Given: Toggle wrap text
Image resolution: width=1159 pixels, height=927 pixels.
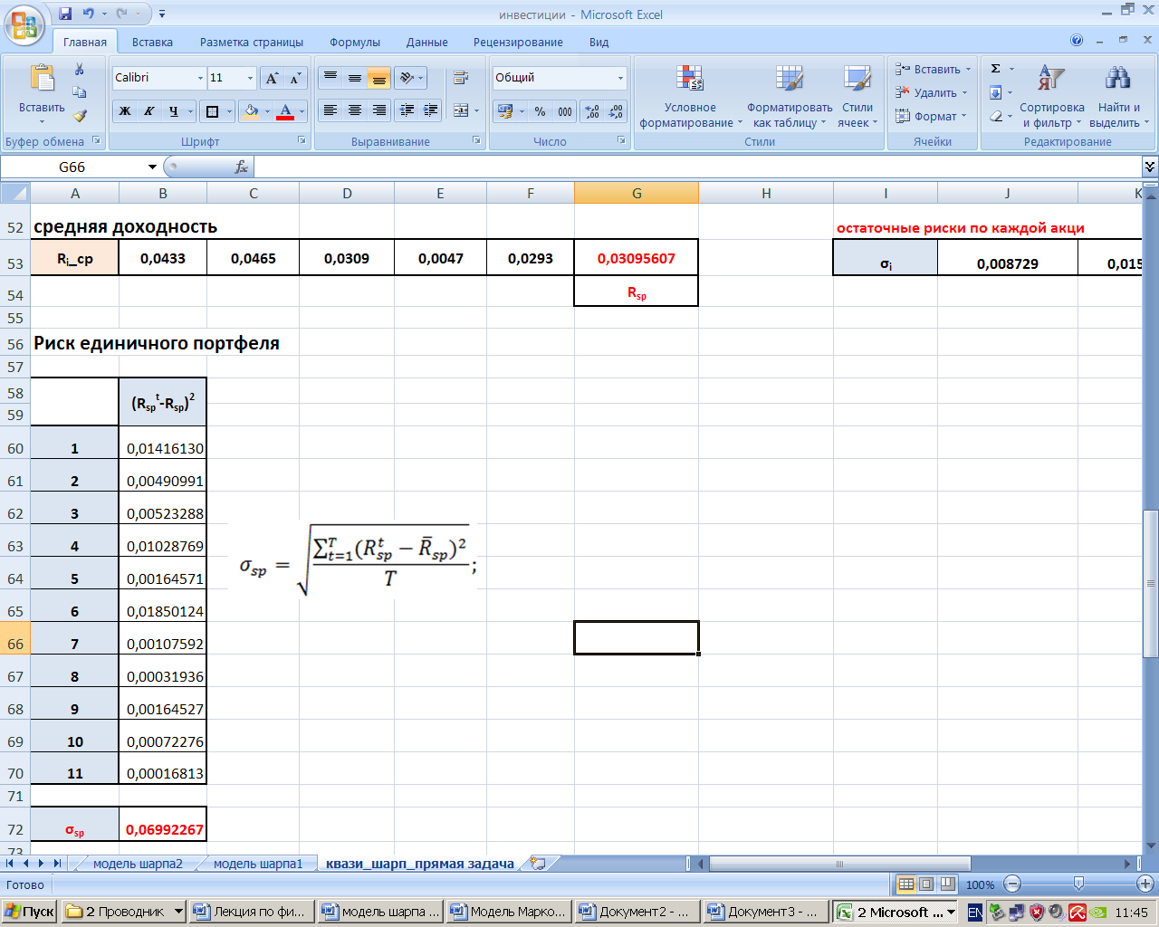Looking at the screenshot, I should pyautogui.click(x=461, y=78).
